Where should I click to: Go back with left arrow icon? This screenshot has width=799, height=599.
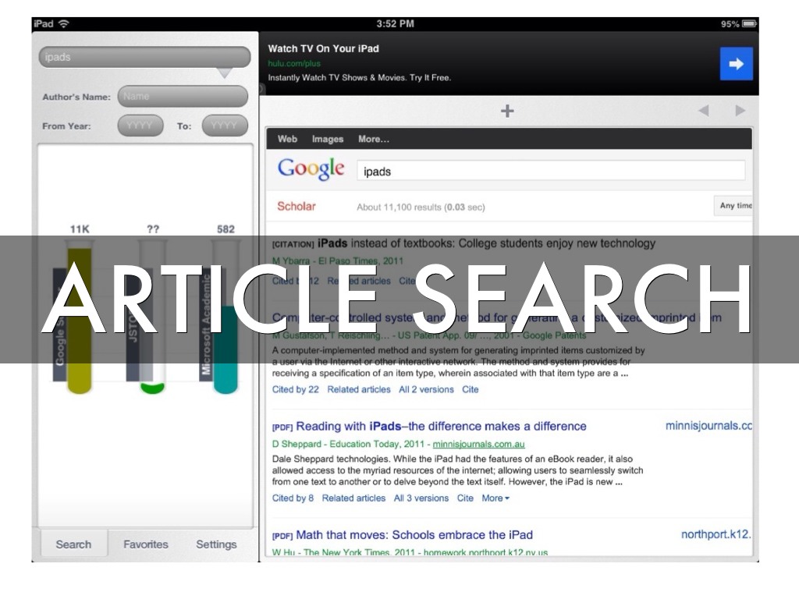coord(703,111)
